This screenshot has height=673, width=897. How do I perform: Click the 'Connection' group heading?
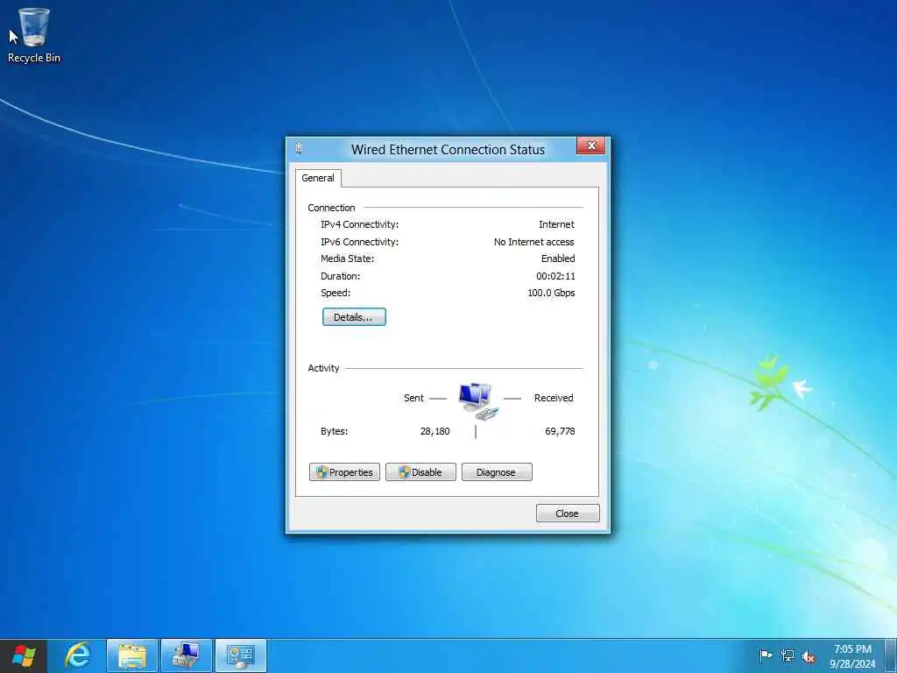(x=331, y=208)
